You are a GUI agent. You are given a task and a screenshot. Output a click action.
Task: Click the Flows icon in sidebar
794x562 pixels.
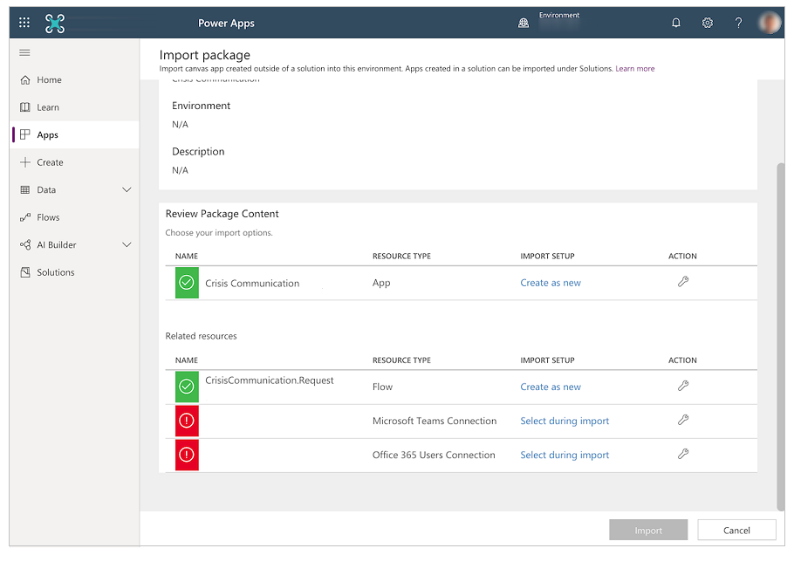point(24,217)
